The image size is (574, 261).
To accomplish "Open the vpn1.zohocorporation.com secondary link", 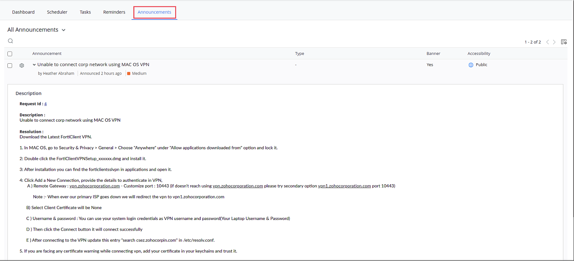I will [x=344, y=186].
